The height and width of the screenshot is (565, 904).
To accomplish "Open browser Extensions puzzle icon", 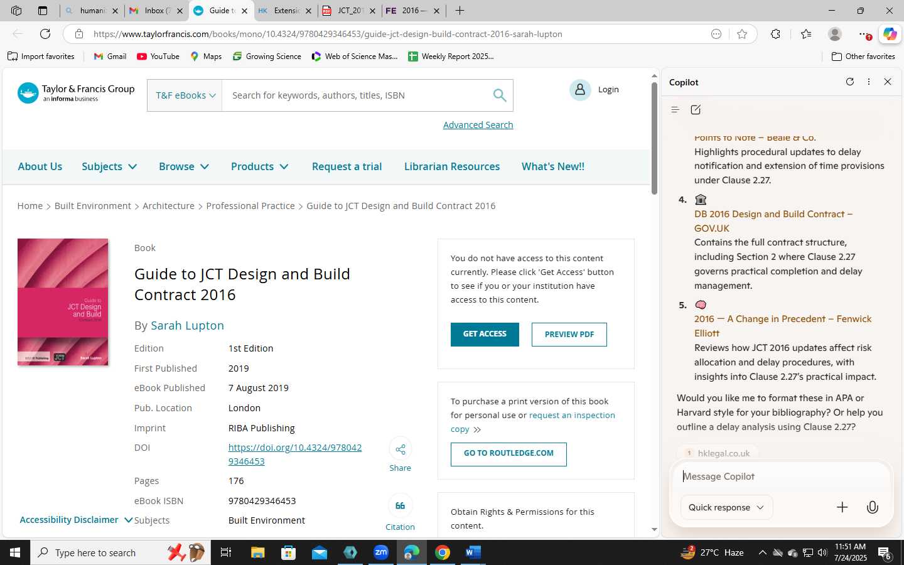I will [x=776, y=34].
